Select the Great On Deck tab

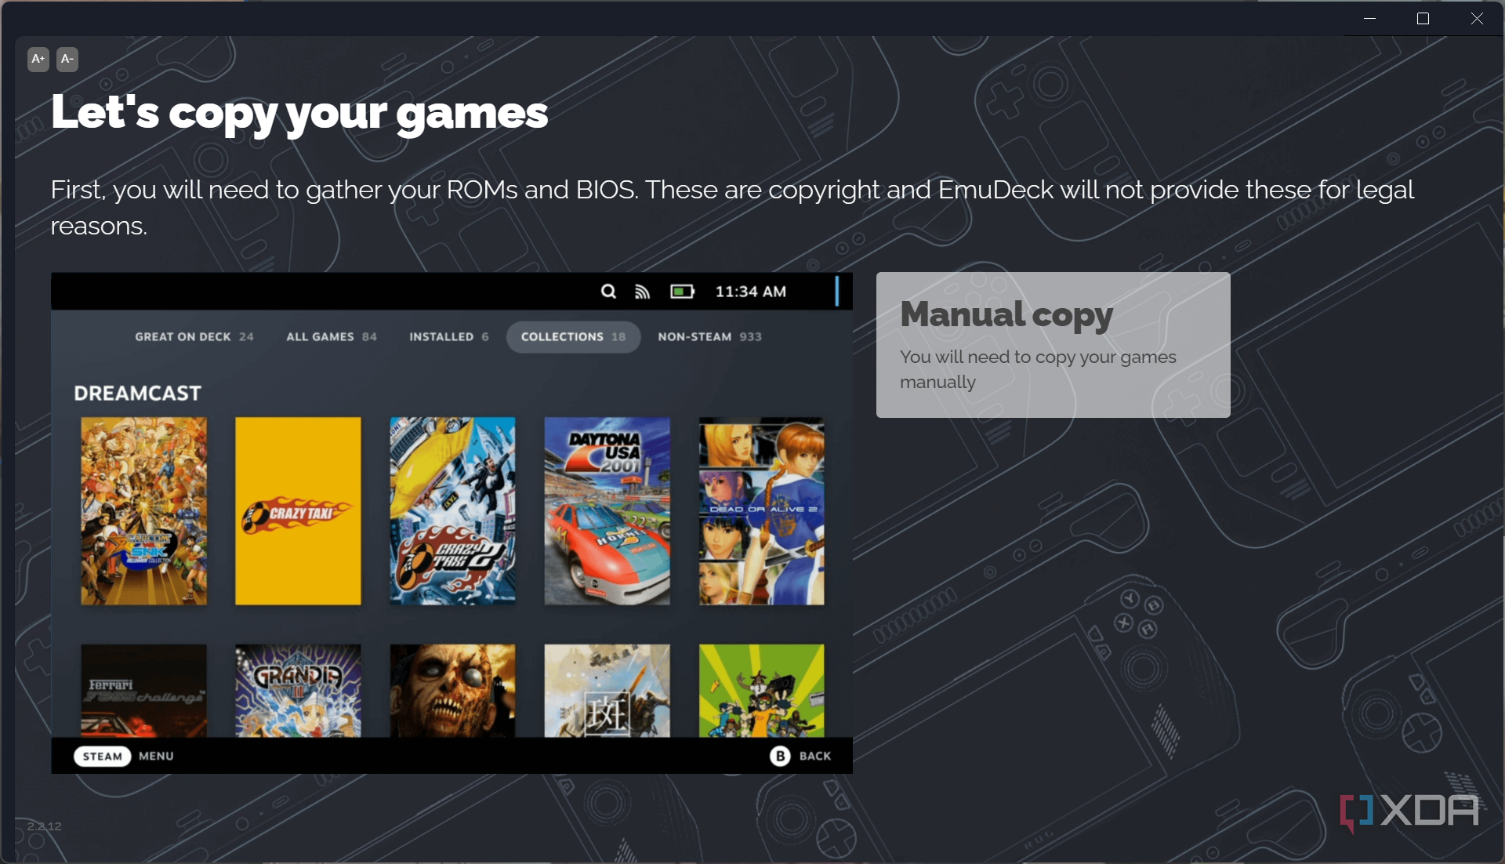[x=194, y=336]
